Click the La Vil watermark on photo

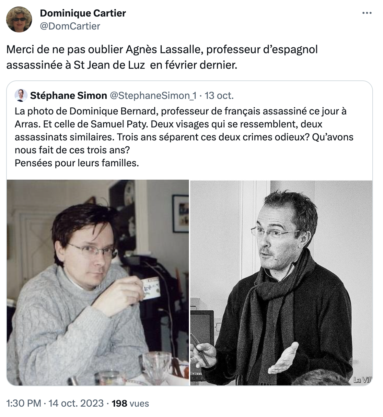pyautogui.click(x=363, y=379)
